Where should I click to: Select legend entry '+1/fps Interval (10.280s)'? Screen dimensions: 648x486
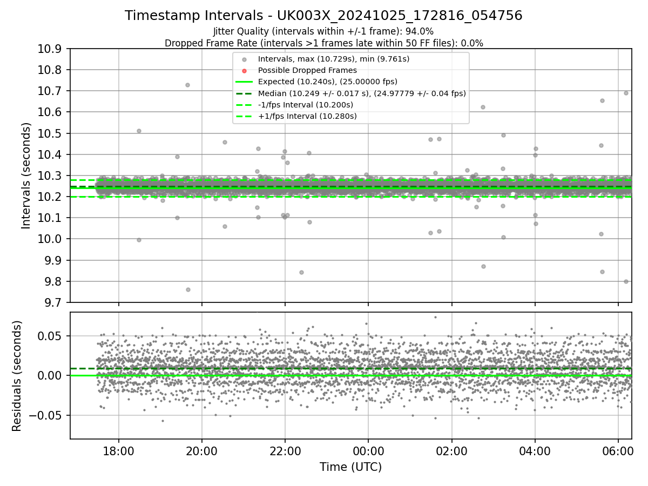[x=307, y=116]
